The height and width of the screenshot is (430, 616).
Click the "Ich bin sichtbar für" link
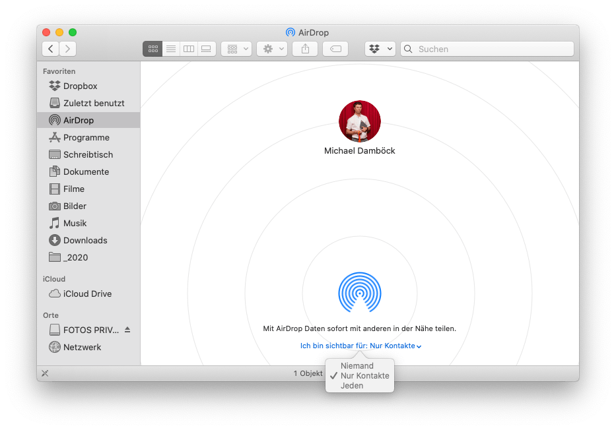(360, 345)
